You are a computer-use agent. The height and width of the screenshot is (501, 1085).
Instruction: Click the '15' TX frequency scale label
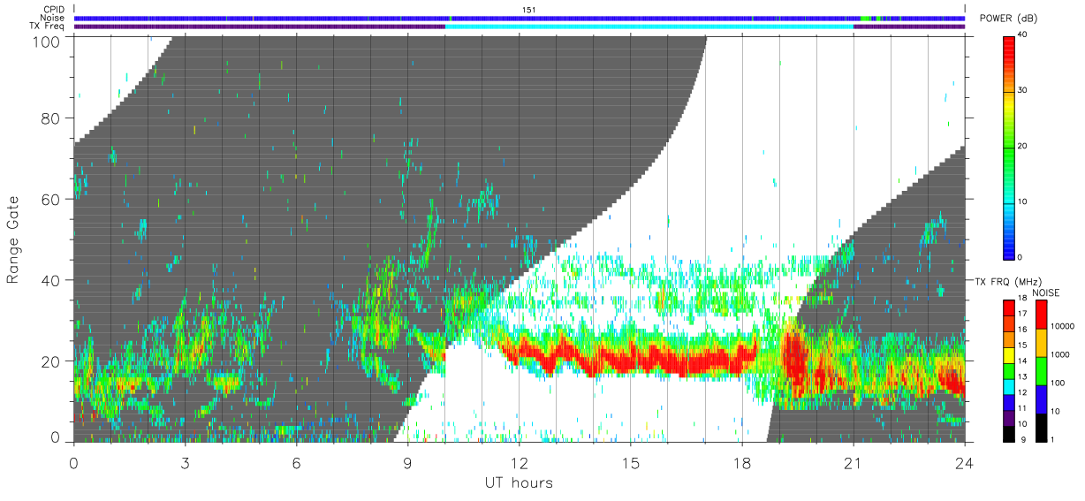[1023, 345]
